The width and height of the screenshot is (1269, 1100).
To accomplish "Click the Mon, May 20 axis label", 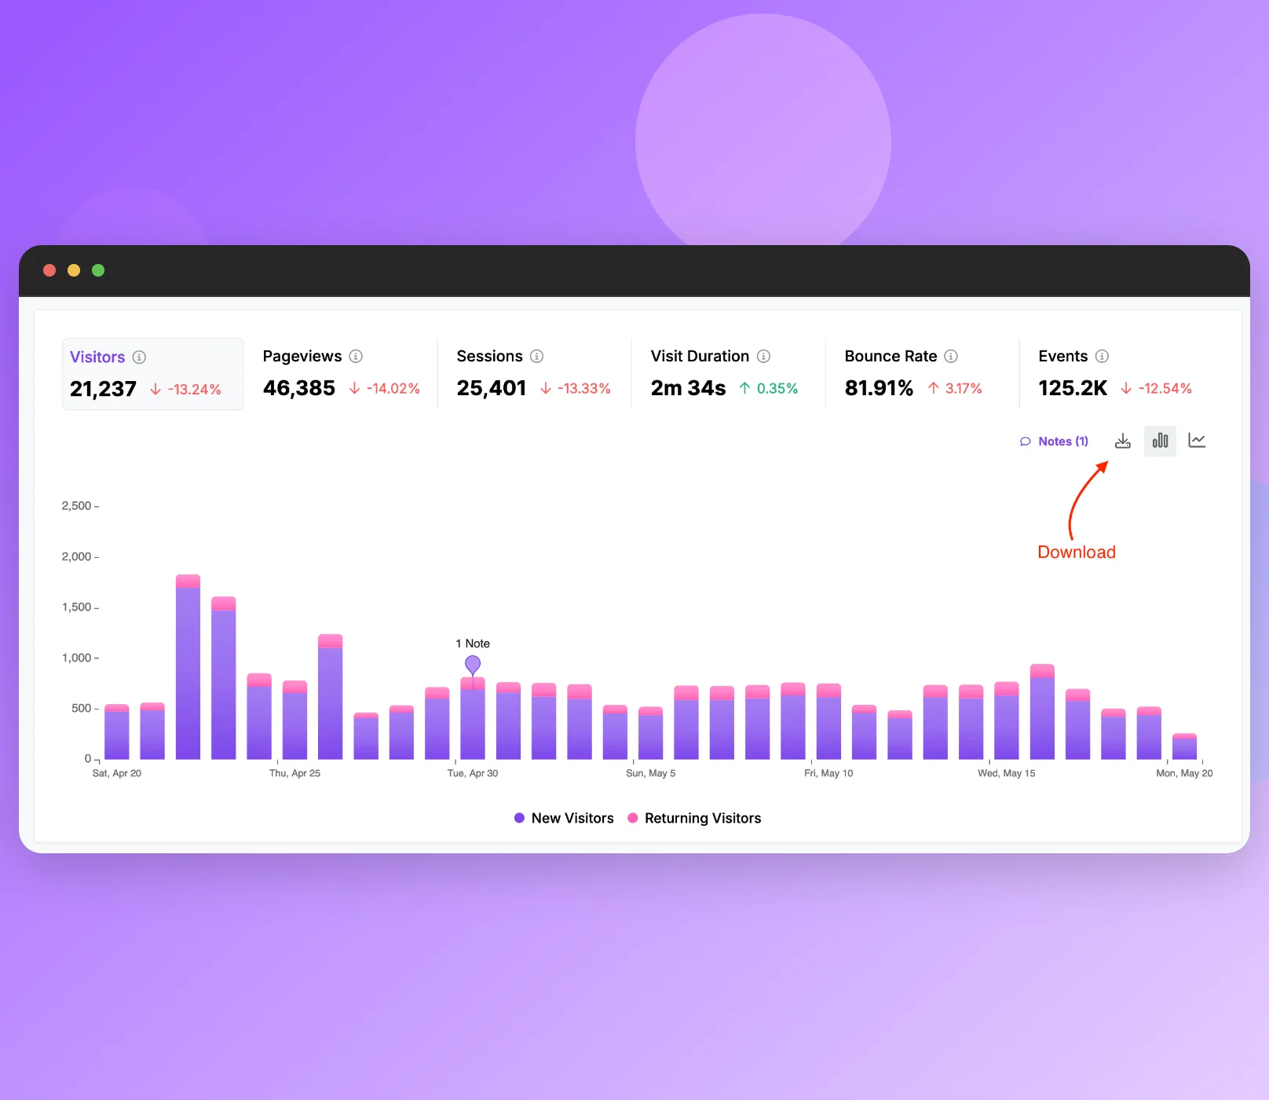I will tap(1184, 773).
